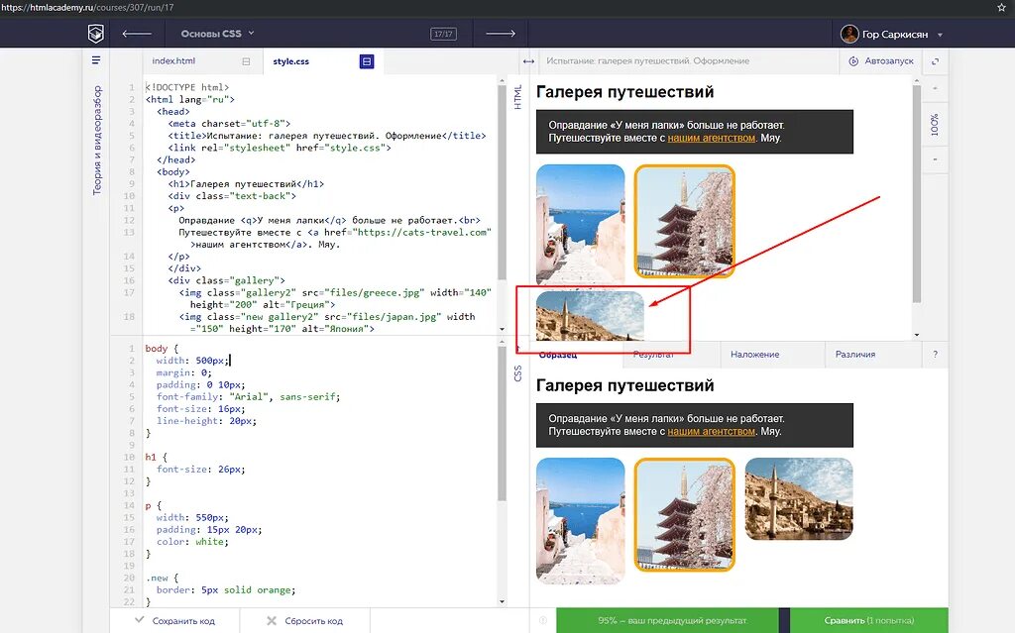Click the Greece photo in sample preview

click(x=581, y=521)
